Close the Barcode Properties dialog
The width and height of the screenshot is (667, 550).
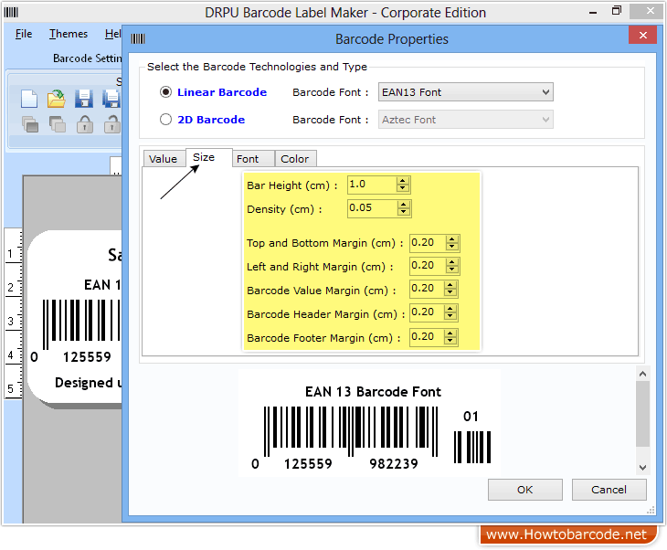(x=642, y=35)
